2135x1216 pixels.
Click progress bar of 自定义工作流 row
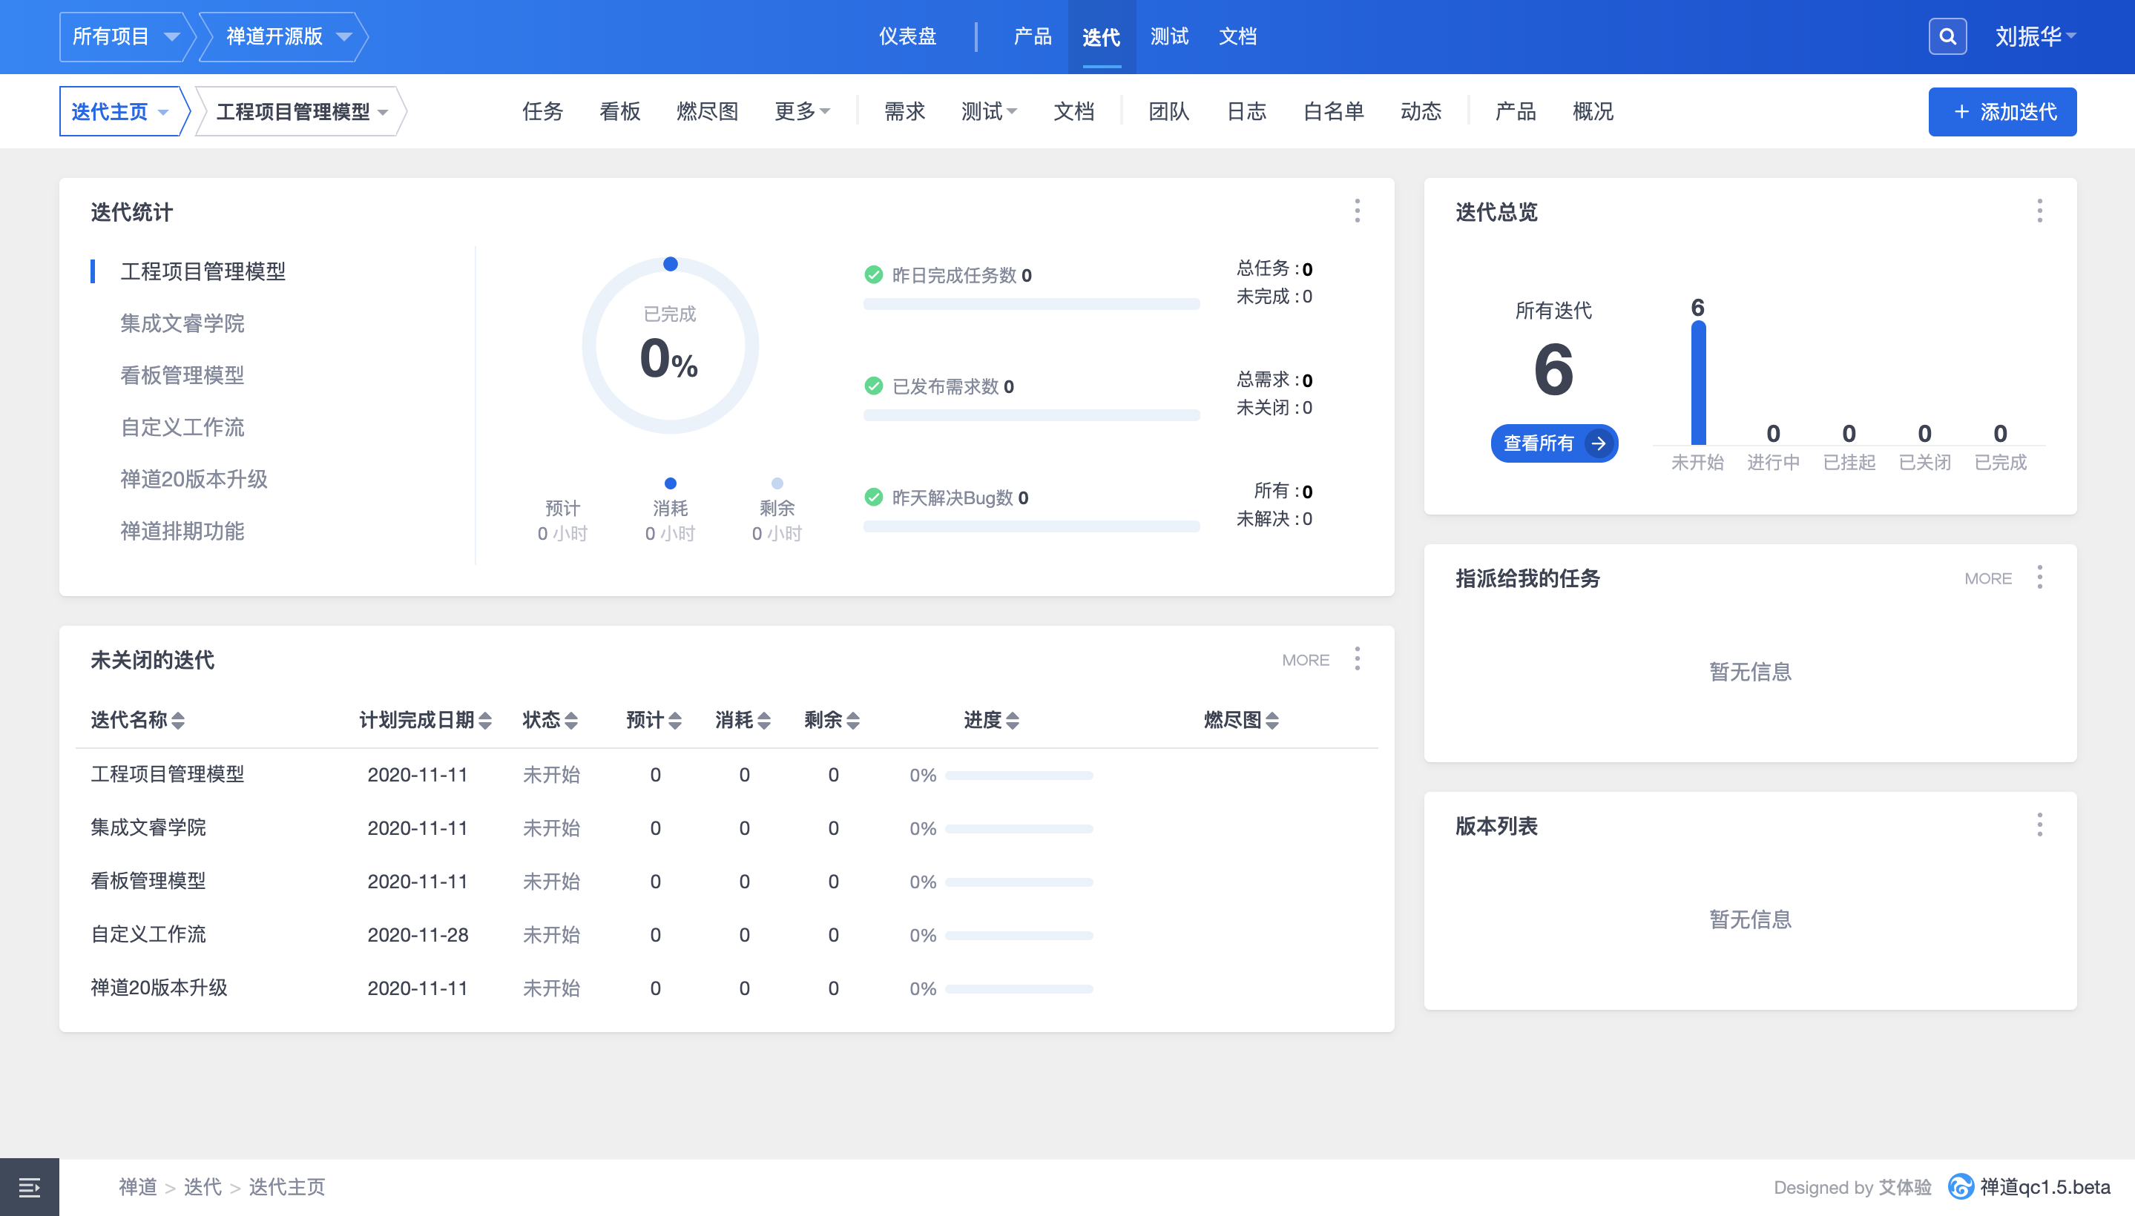click(x=1019, y=936)
